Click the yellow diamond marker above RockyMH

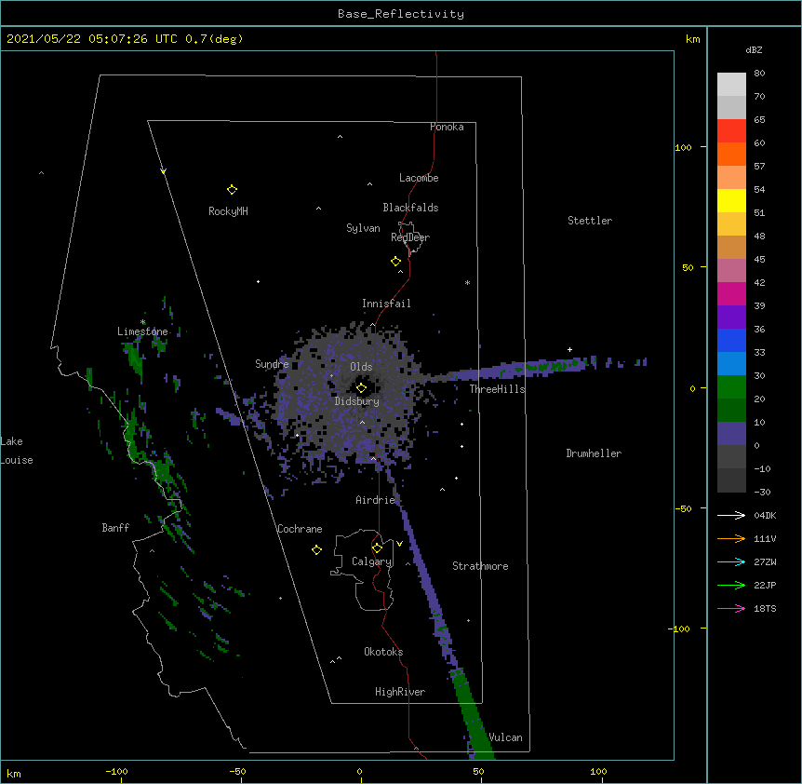232,190
